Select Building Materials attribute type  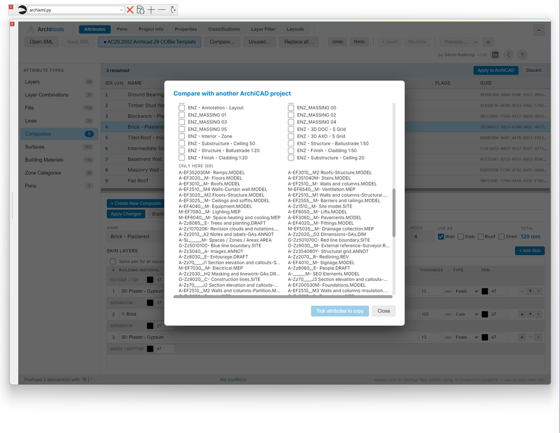pos(59,160)
